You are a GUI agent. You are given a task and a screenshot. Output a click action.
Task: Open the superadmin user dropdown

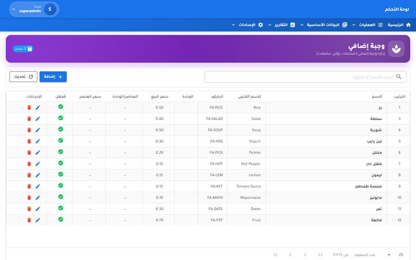(x=34, y=9)
